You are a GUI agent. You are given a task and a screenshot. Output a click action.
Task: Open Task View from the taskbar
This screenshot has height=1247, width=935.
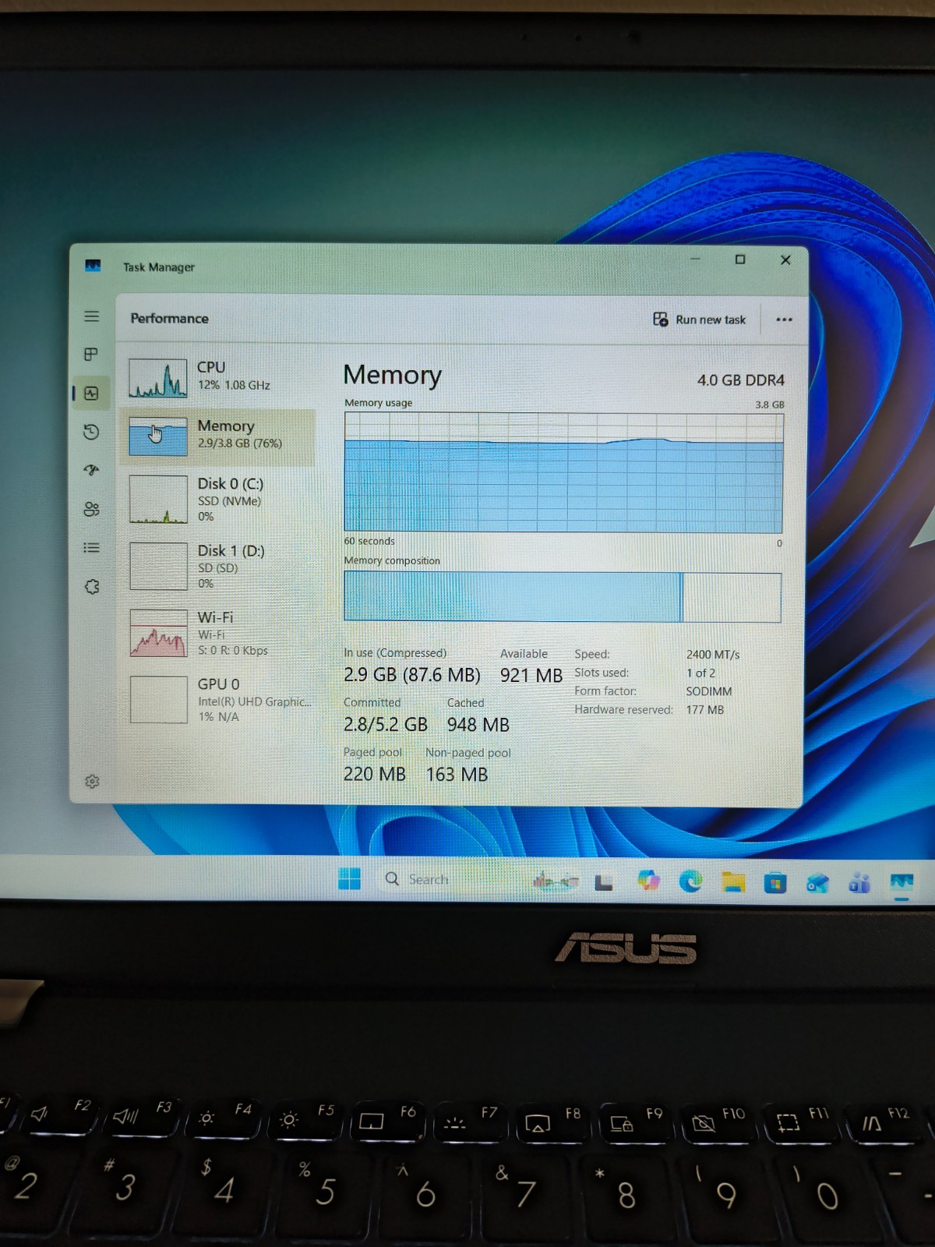(x=604, y=881)
